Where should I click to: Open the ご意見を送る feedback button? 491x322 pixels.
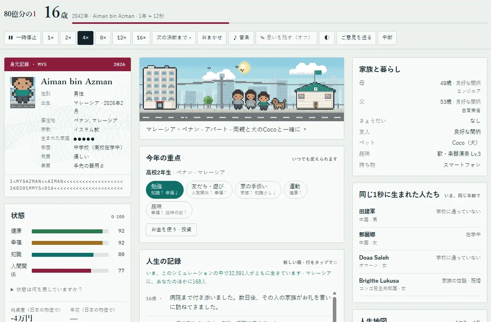[356, 38]
